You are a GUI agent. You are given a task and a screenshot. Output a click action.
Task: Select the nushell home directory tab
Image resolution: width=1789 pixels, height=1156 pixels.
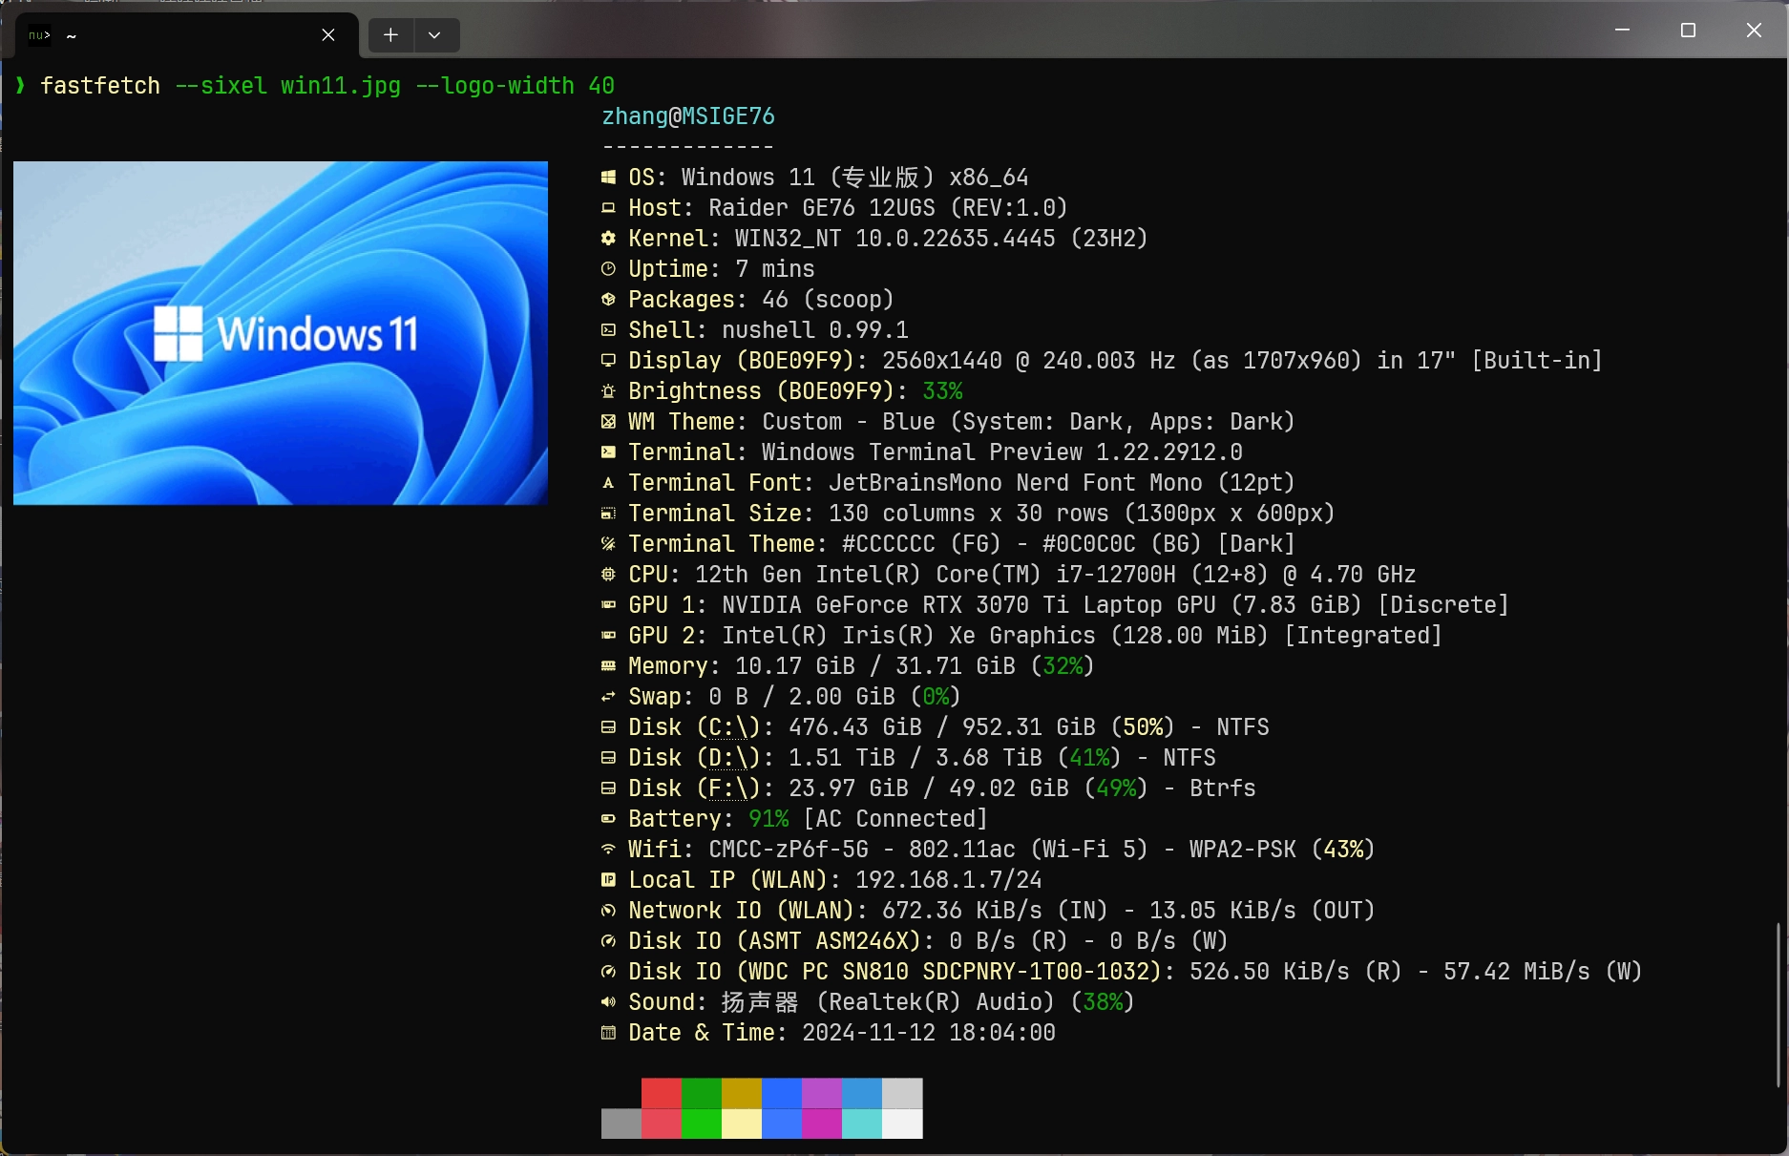[188, 35]
